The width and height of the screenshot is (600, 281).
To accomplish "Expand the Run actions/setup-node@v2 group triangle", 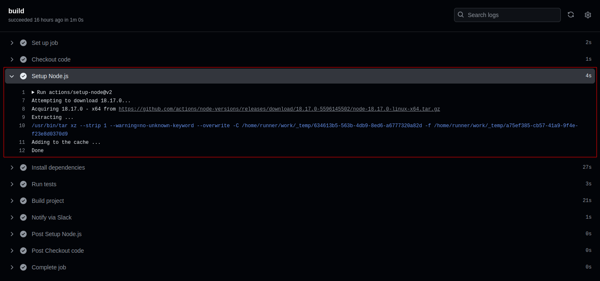I will click(x=33, y=92).
